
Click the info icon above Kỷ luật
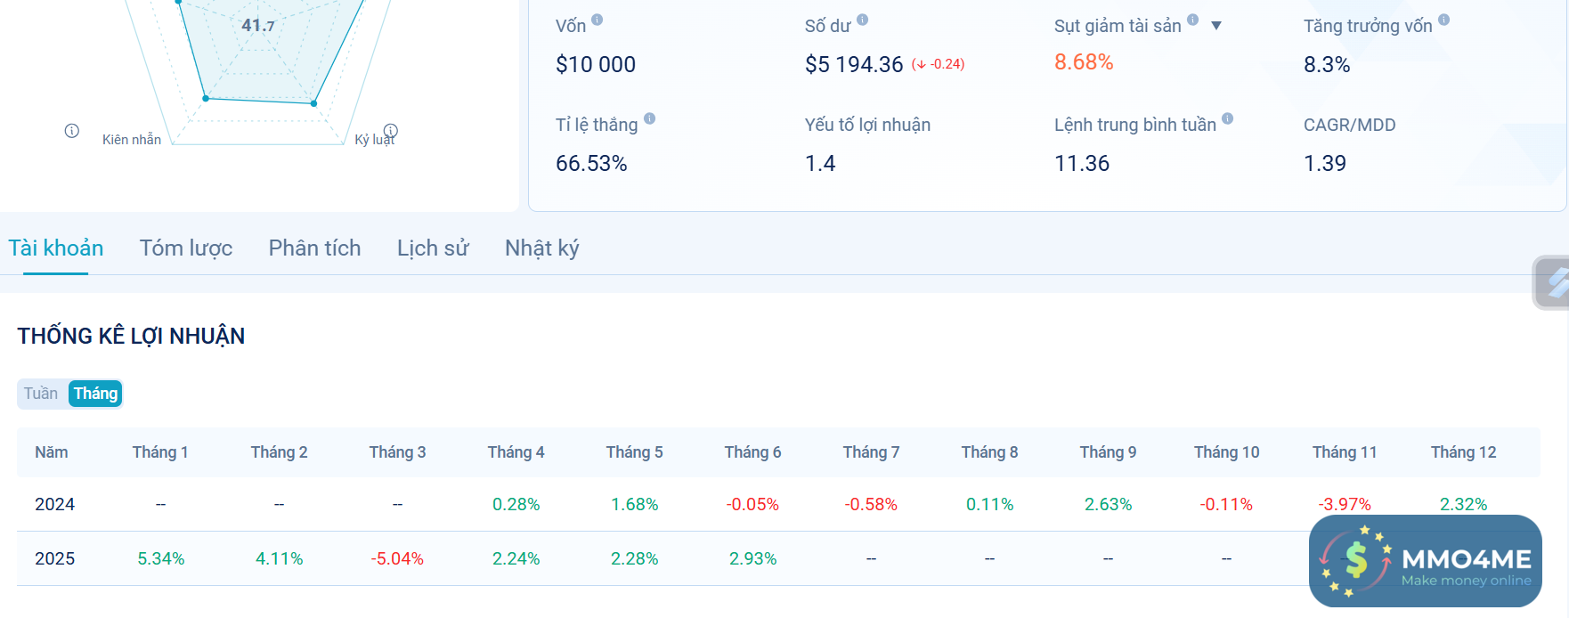(390, 130)
